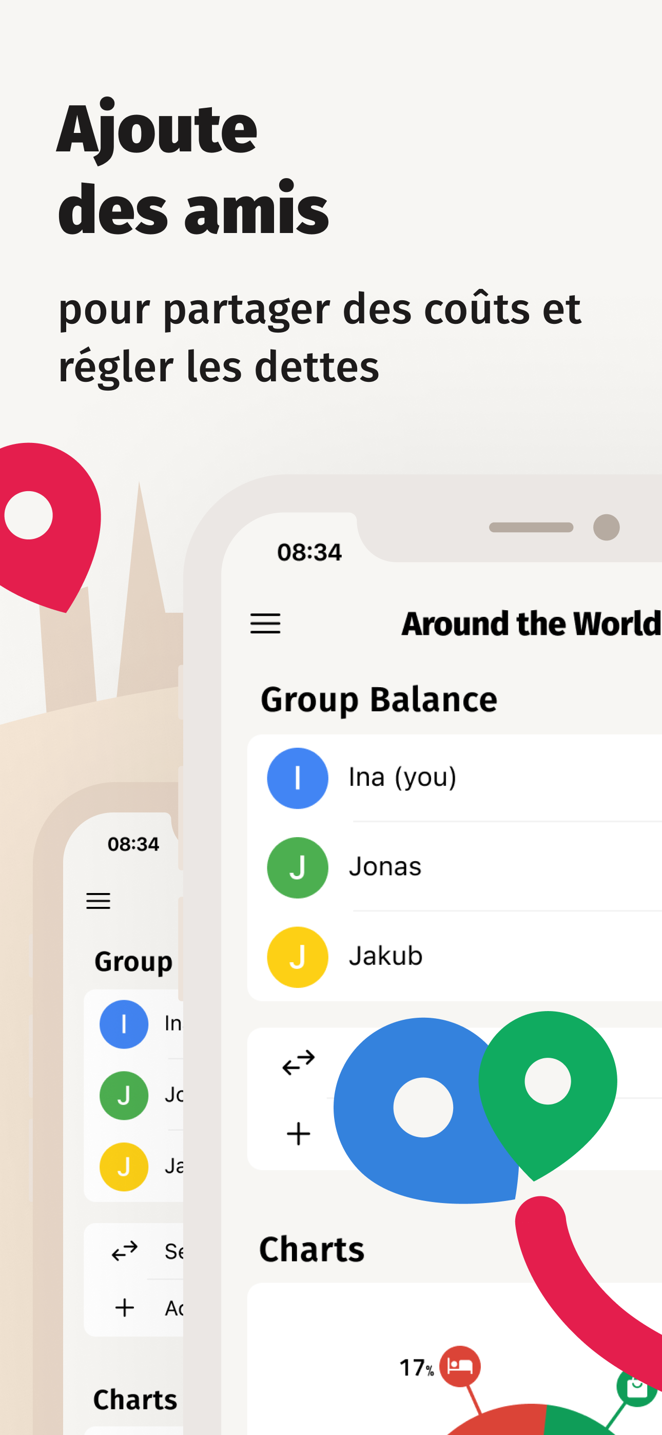This screenshot has width=662, height=1435.
Task: Tap the settle-up arrows icon in the front phone
Action: [x=299, y=1062]
